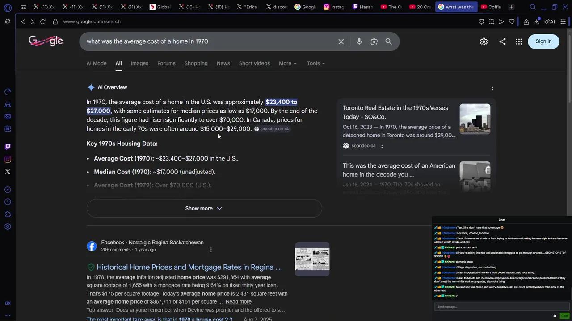Screen dimensions: 572x321
Task: Switch to the Coffin YouTube tab
Action: (492, 7)
